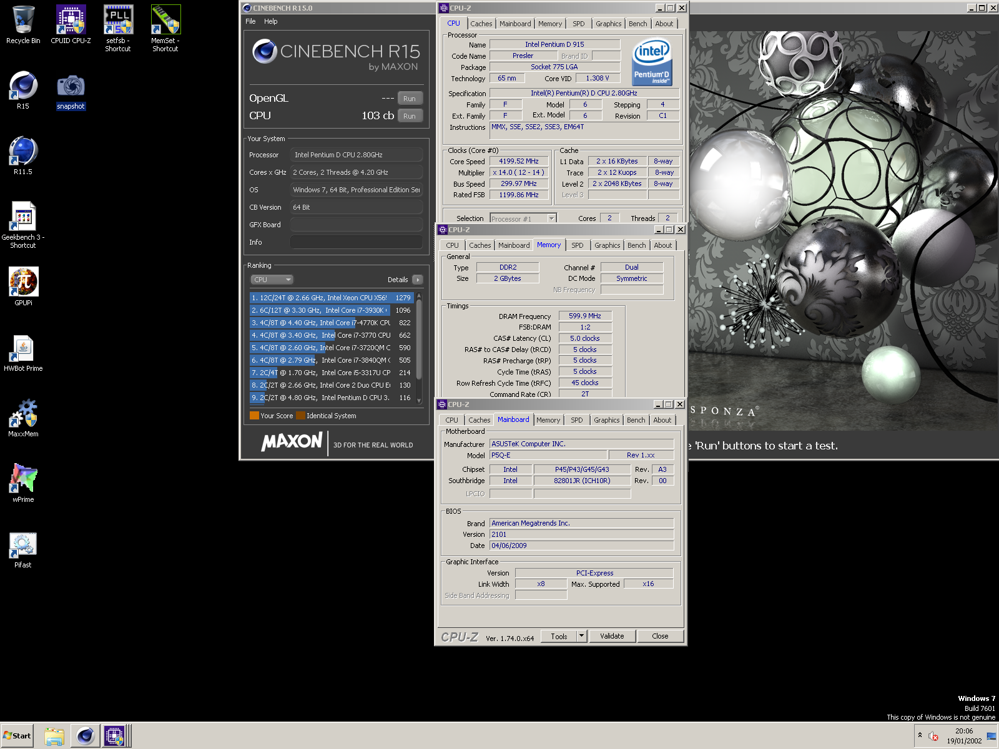
Task: Select the HWBot Prime desktop icon
Action: click(23, 353)
